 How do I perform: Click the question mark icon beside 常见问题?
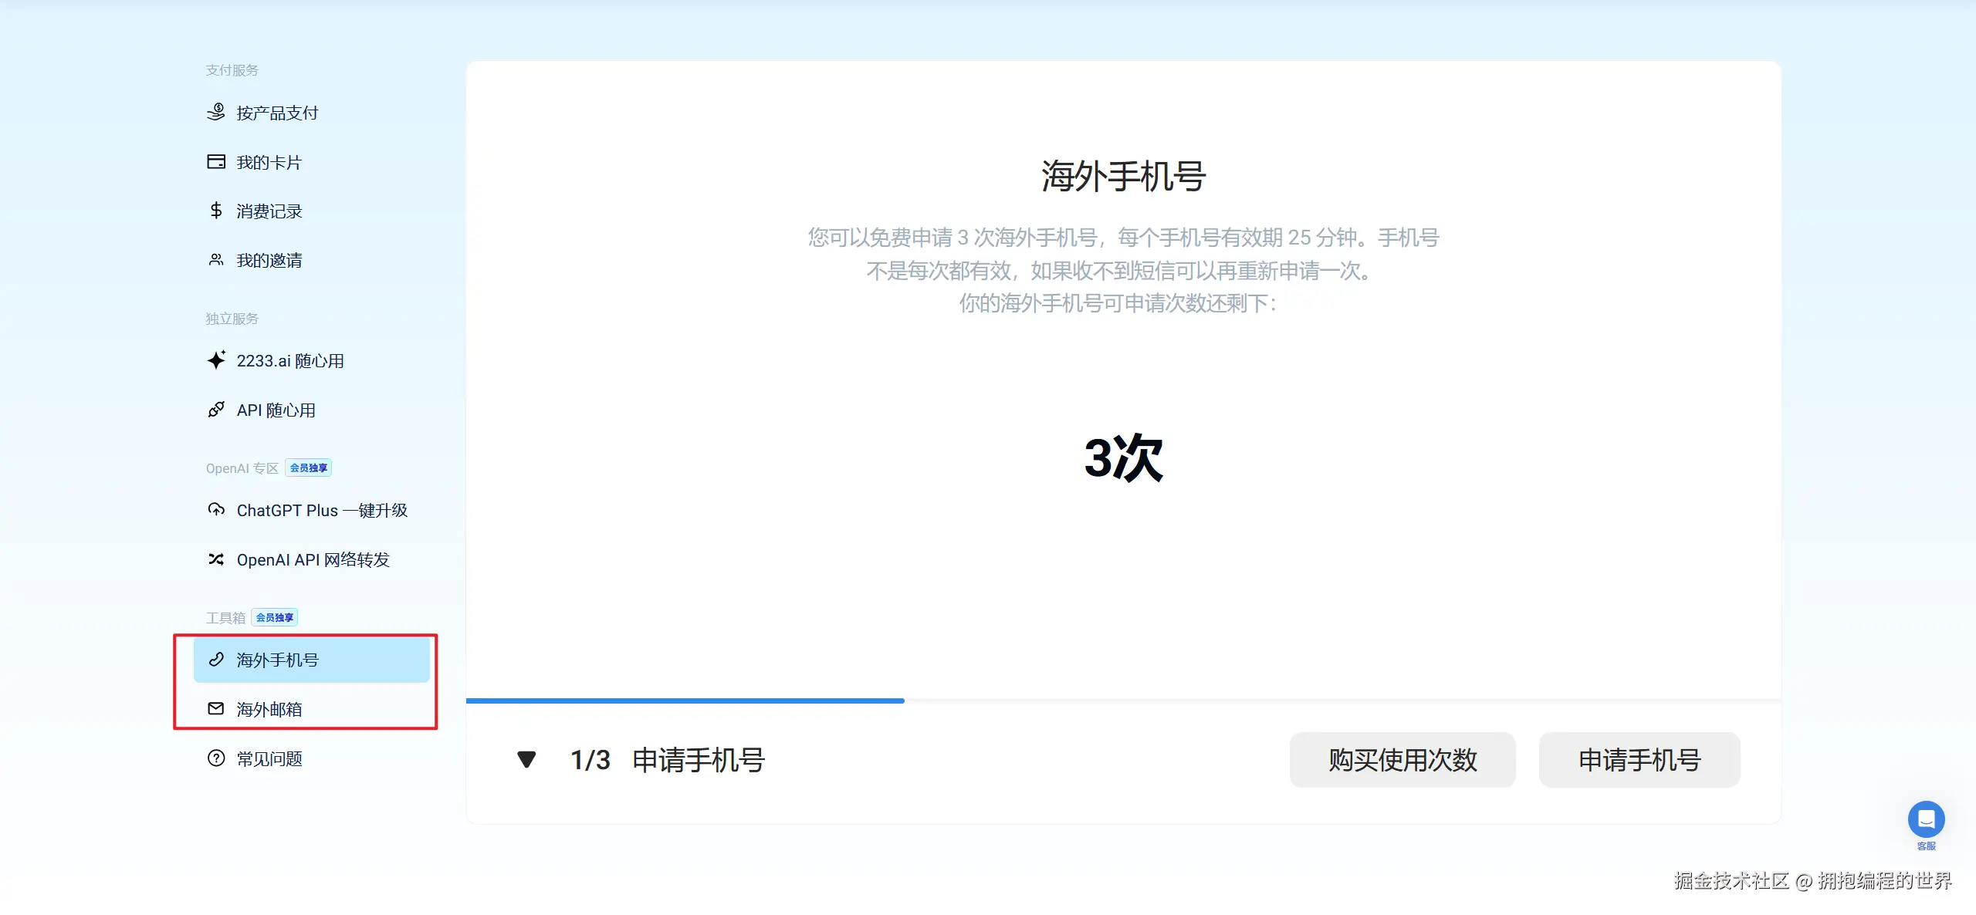(x=216, y=758)
